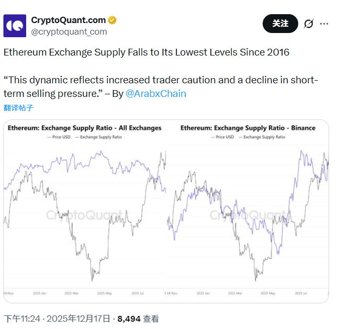Screen dimensions: 338x329
Task: Click Price USD legend in All Exchanges chart
Action: pos(62,137)
